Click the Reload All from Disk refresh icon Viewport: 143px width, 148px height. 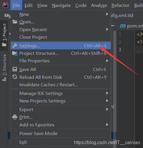point(15,77)
